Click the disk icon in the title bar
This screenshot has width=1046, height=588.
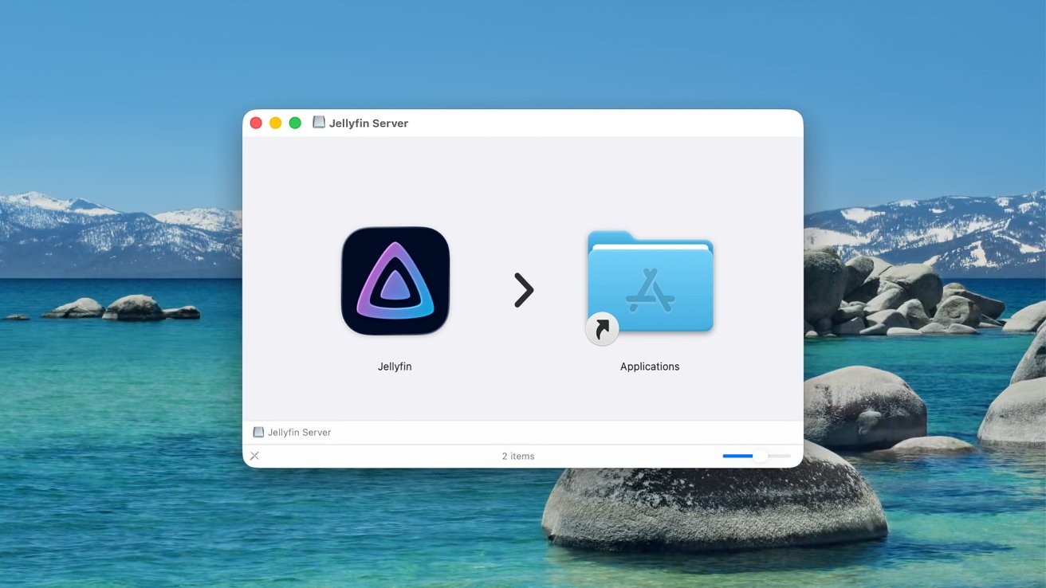coord(319,123)
